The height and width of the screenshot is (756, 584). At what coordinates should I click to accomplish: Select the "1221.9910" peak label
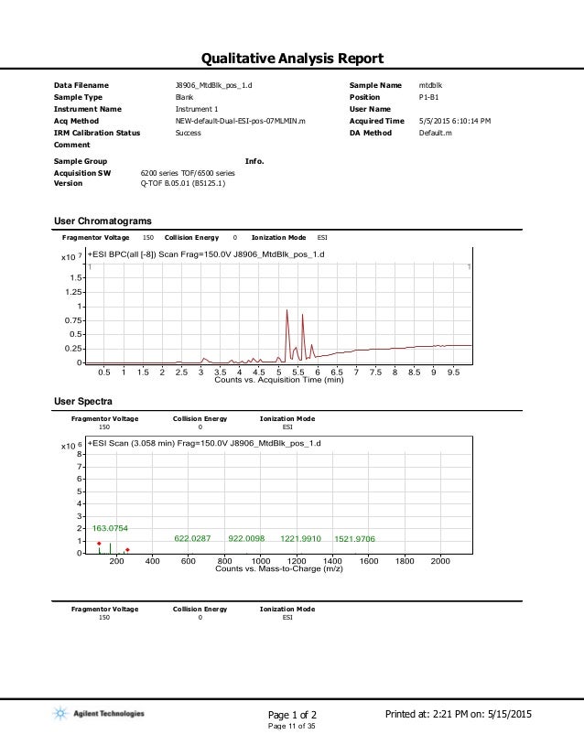point(300,538)
